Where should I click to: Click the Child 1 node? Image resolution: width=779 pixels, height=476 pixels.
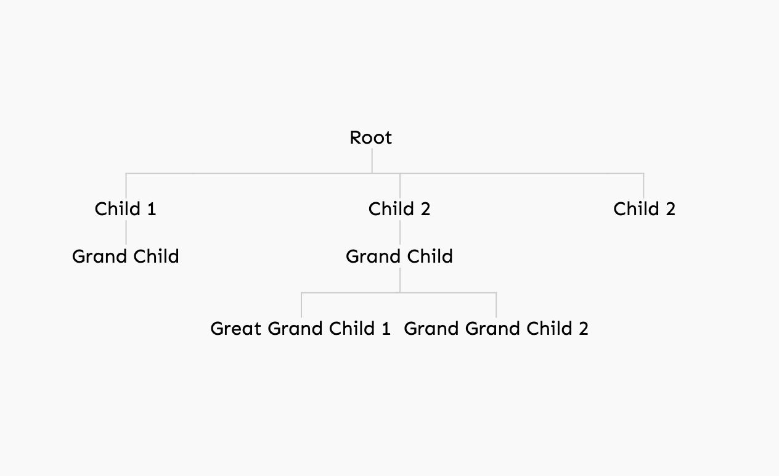pos(126,209)
